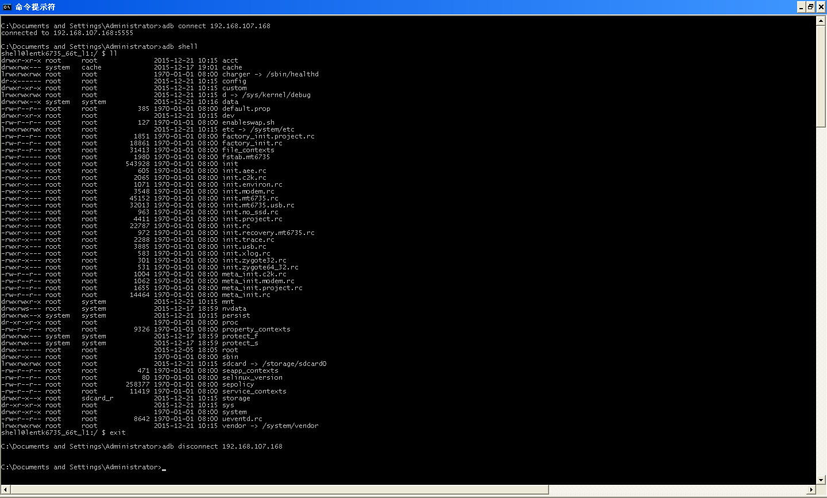Click the 'storage' directory name

pyautogui.click(x=236, y=398)
